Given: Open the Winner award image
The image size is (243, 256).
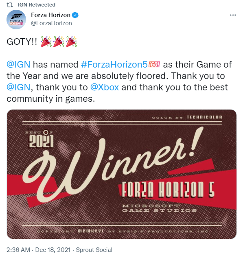Looking at the screenshot, I should point(121,174).
